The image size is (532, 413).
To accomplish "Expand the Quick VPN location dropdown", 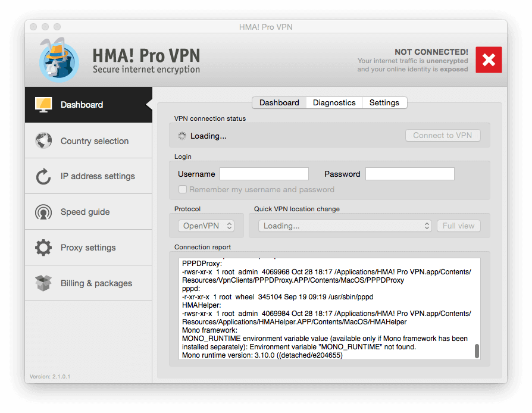I will [x=345, y=226].
